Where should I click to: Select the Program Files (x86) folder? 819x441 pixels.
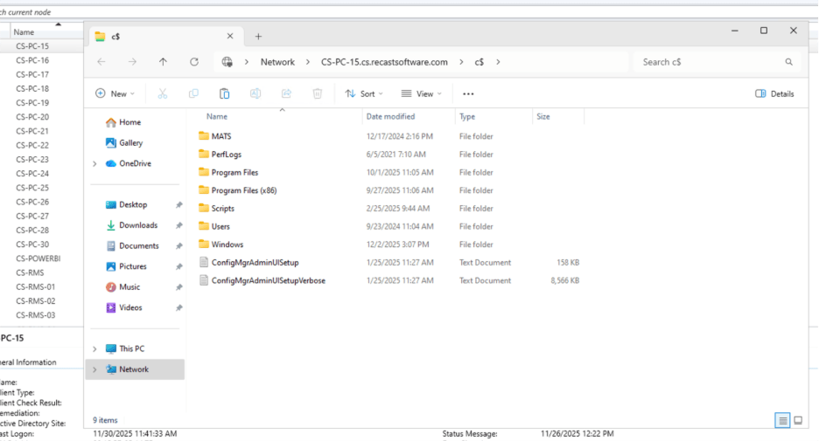(243, 190)
